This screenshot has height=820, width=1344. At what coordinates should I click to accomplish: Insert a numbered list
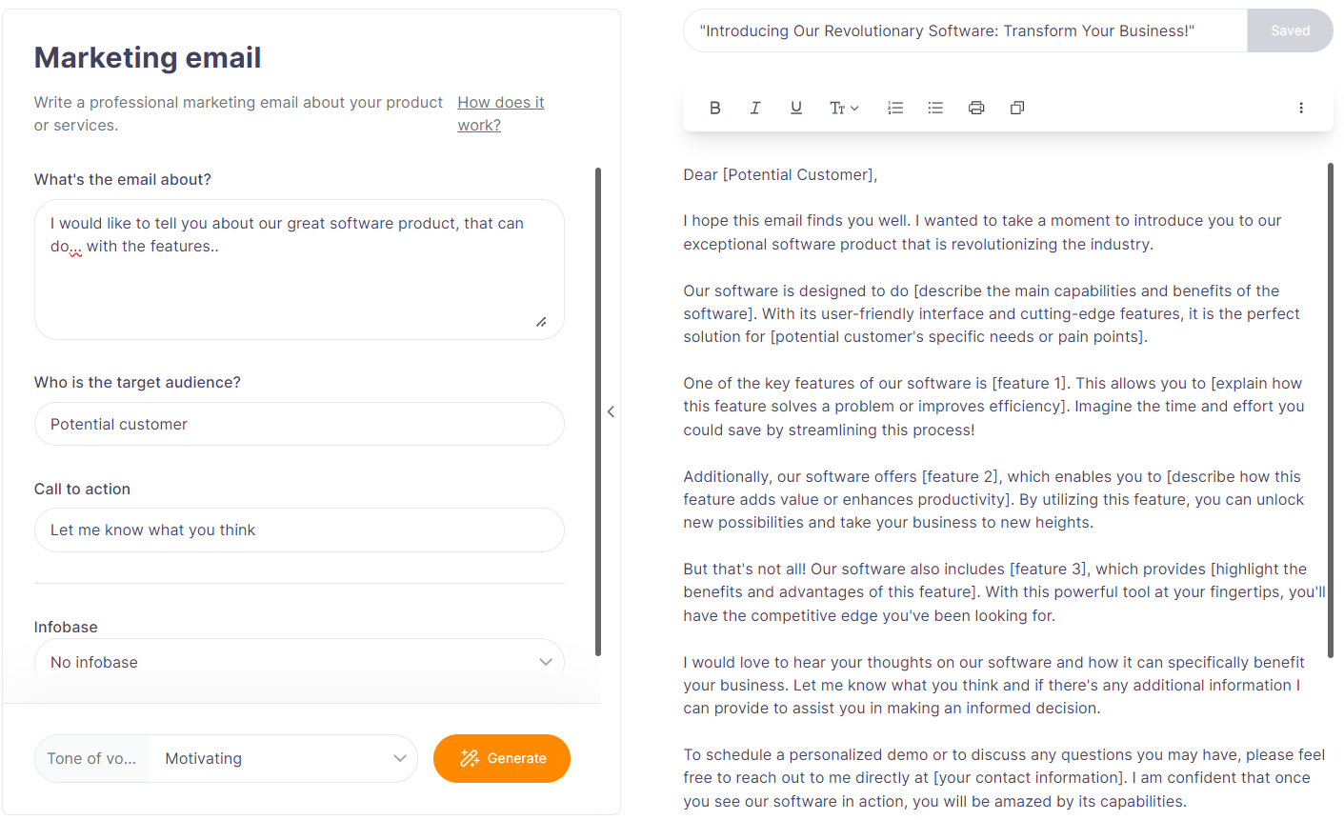click(894, 107)
